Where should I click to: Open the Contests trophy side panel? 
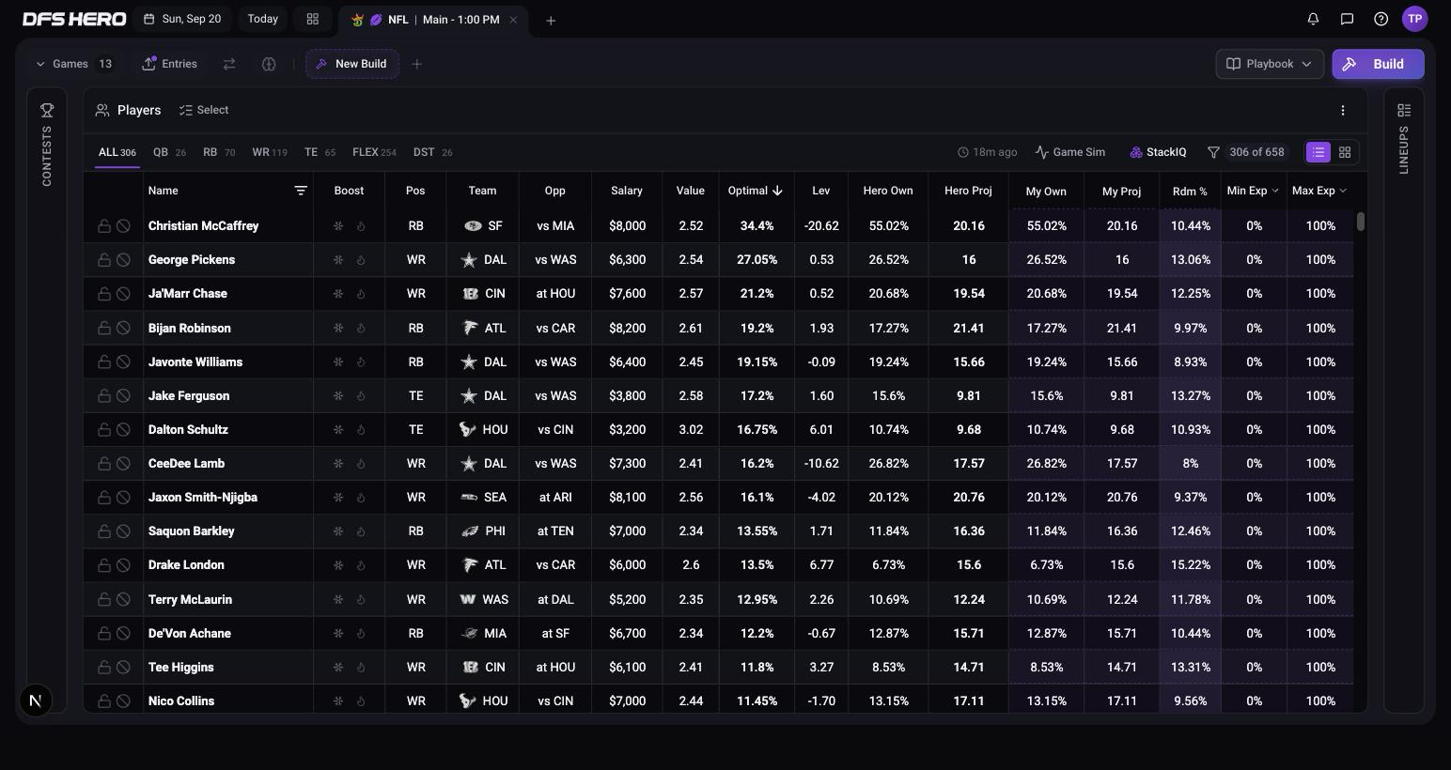point(47,110)
